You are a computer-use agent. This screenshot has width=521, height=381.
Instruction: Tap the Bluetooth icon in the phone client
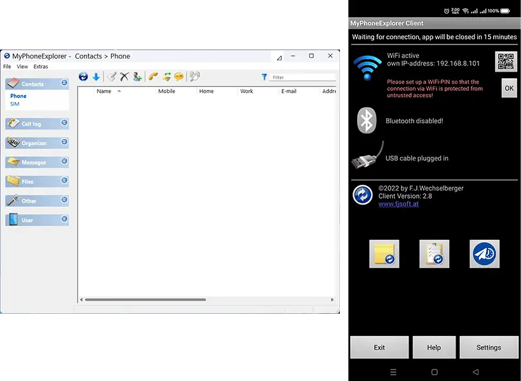(367, 120)
